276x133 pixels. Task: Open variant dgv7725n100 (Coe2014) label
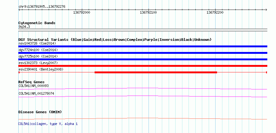coord(38,57)
